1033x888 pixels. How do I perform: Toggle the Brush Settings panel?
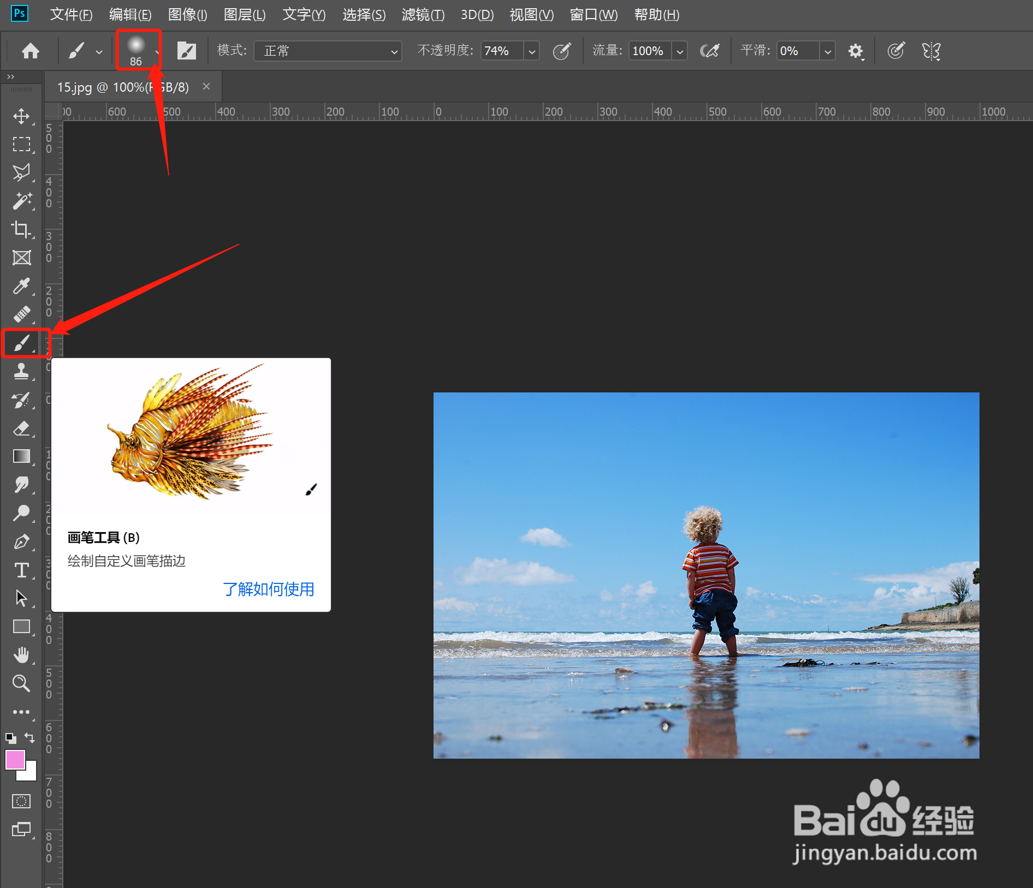tap(186, 51)
